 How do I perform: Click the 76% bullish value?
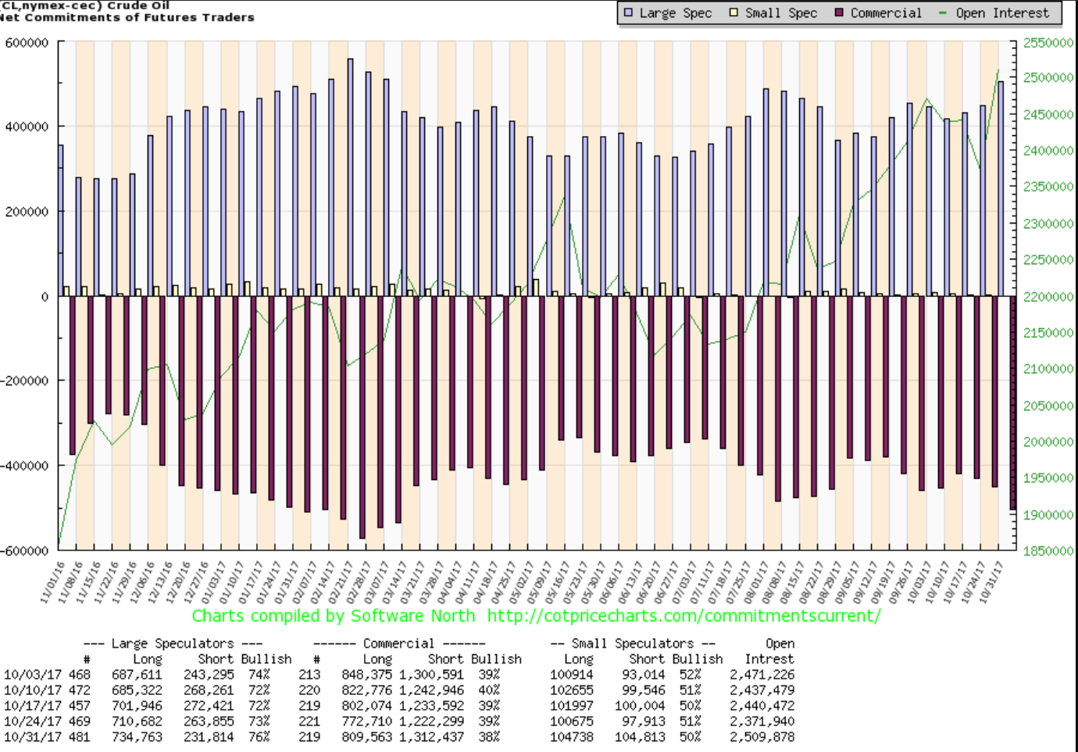point(259,736)
